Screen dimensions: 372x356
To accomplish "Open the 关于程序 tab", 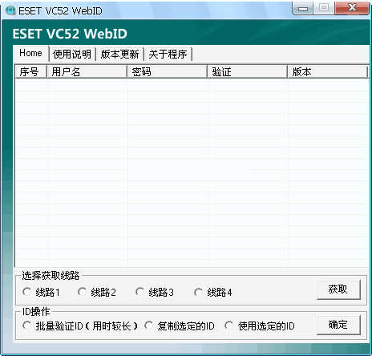I will click(x=168, y=55).
